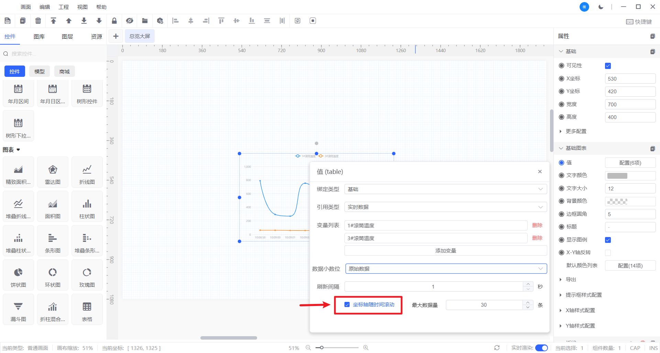Toggle dark mode moon icon
This screenshot has height=353, width=660.
(601, 7)
